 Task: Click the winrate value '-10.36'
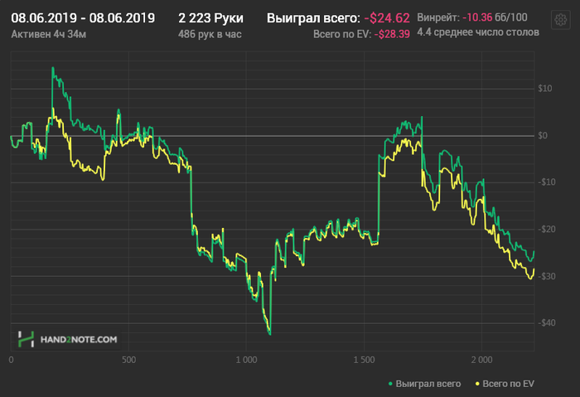477,17
